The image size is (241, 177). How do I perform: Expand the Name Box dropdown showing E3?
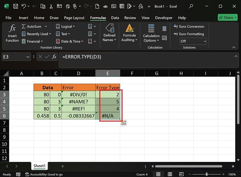pyautogui.click(x=28, y=57)
